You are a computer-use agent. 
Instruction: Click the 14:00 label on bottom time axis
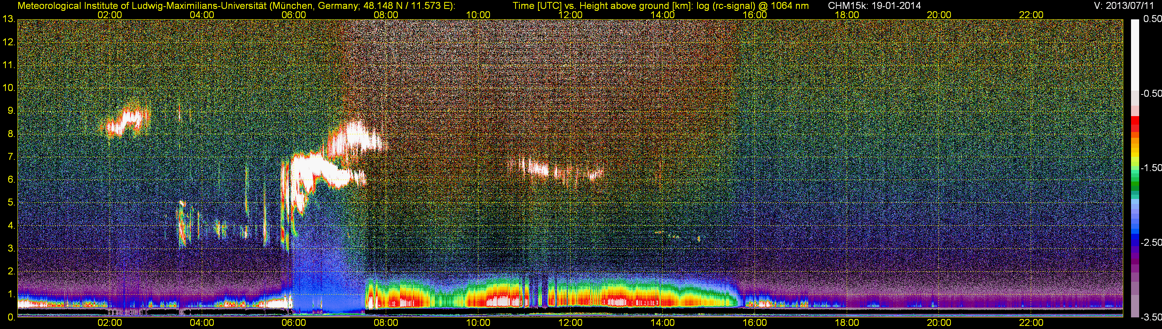[x=663, y=323]
